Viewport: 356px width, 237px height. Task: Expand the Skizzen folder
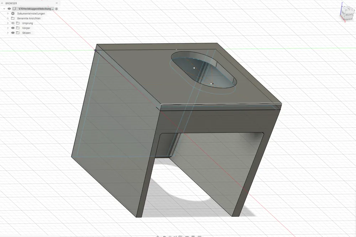(8, 33)
